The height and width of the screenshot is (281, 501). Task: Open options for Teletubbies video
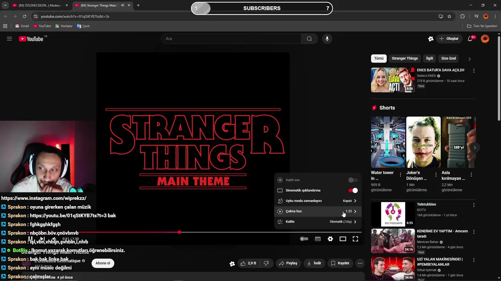coord(474,205)
